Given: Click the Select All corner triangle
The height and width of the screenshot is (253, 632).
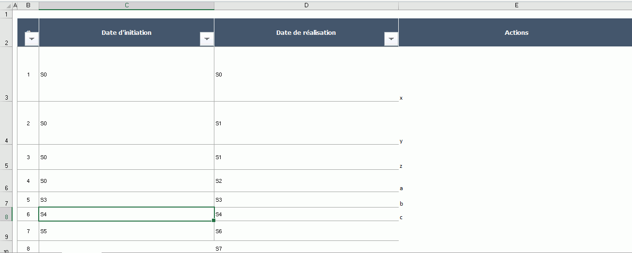Looking at the screenshot, I should coord(7,5).
